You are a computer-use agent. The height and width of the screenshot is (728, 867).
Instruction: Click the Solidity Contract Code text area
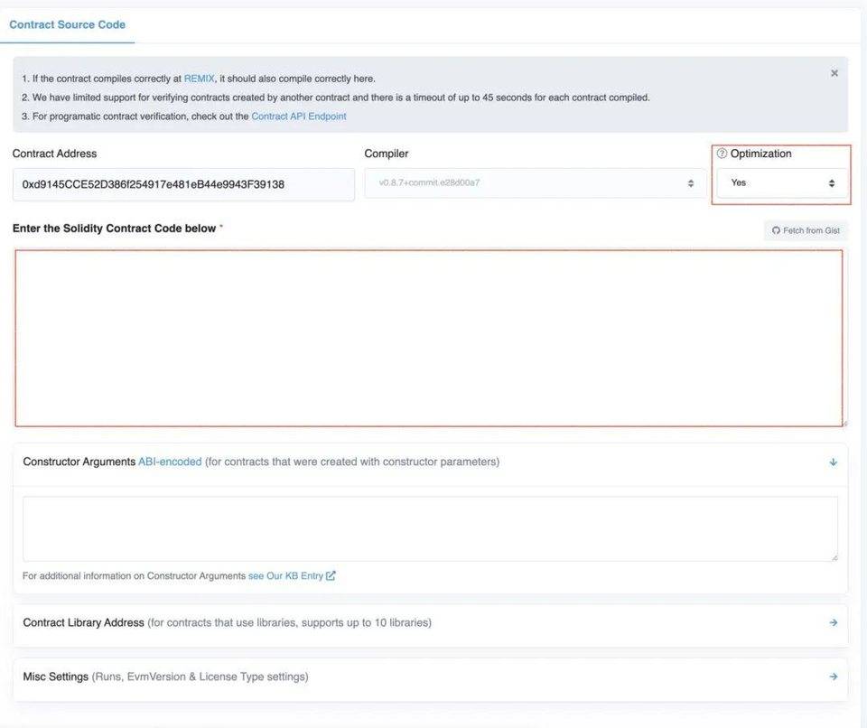pyautogui.click(x=429, y=338)
